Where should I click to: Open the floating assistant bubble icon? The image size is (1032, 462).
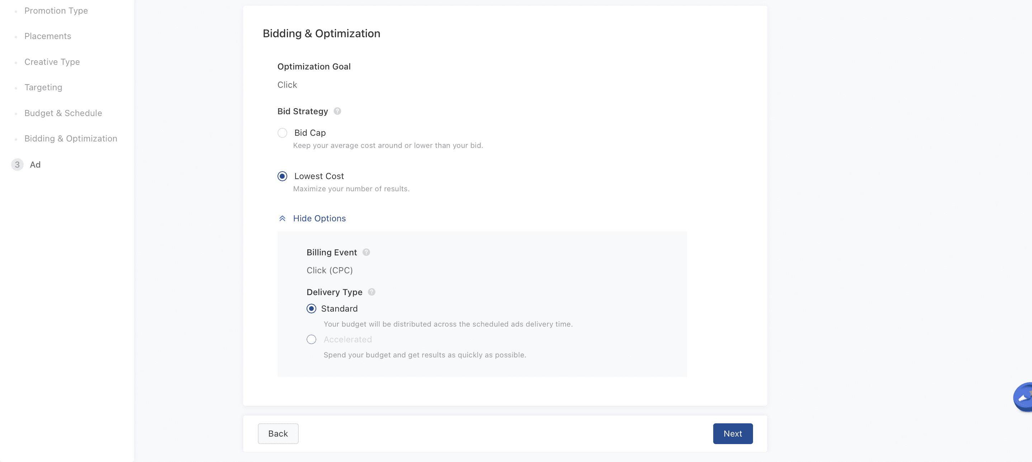[1024, 397]
